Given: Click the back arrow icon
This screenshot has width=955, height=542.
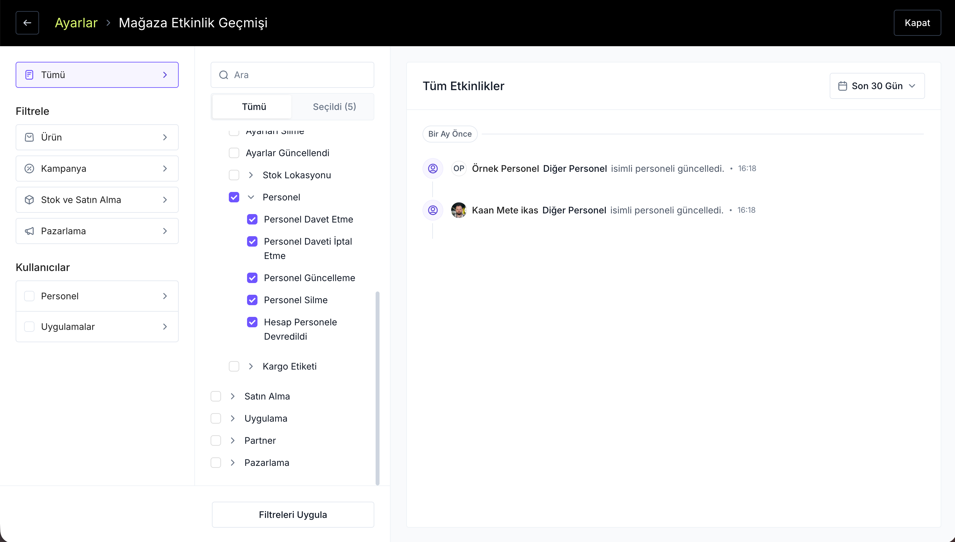Looking at the screenshot, I should click(27, 23).
